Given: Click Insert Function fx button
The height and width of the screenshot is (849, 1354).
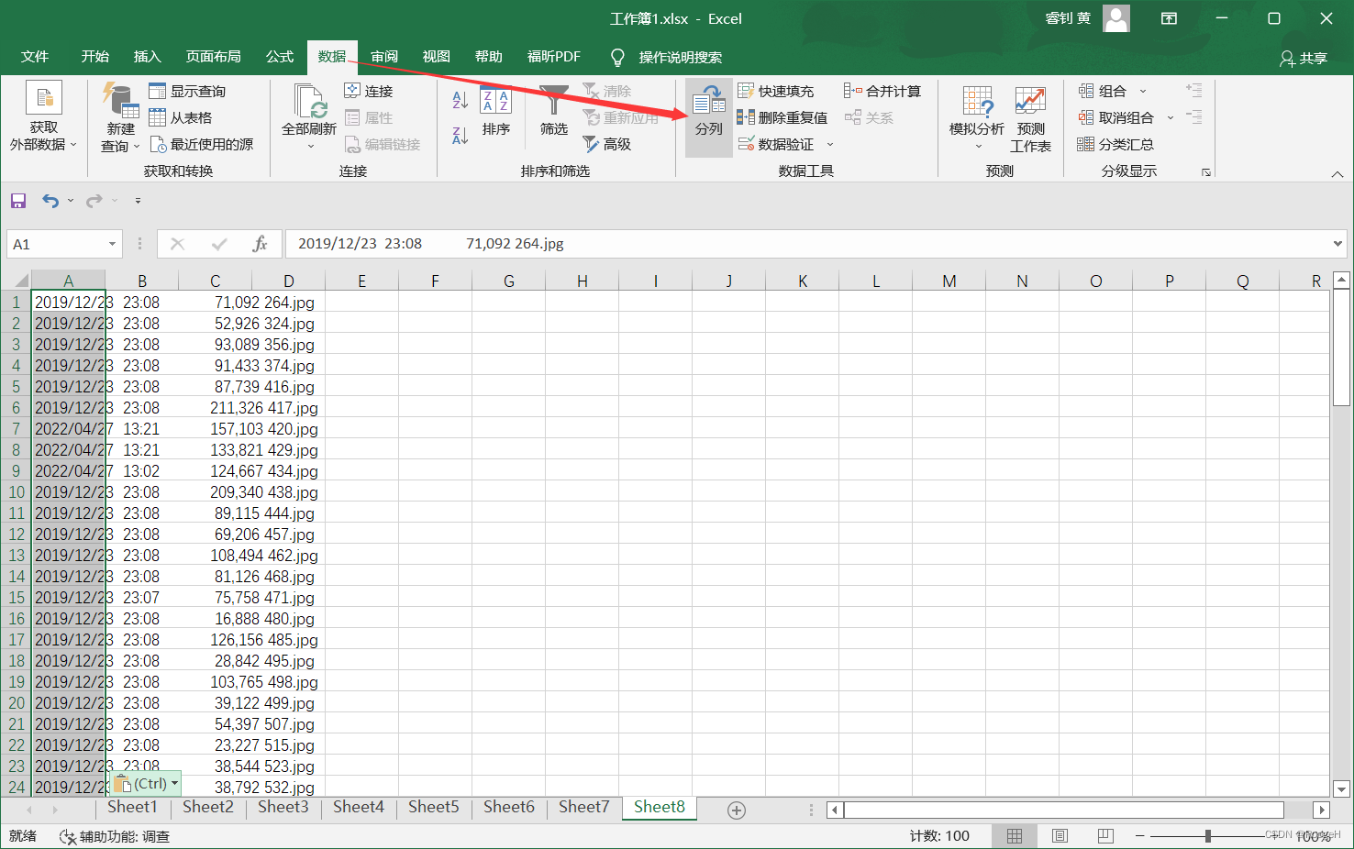Looking at the screenshot, I should click(260, 244).
